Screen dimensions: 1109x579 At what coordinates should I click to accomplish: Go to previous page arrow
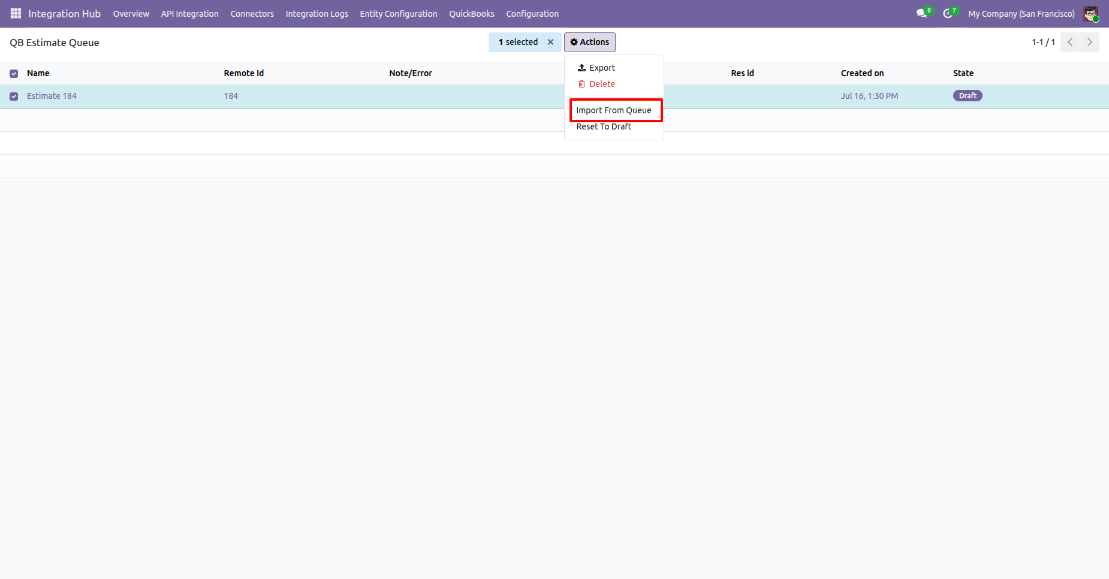point(1070,42)
